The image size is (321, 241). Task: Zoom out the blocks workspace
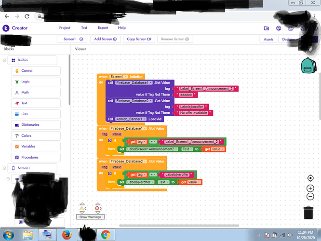310,197
